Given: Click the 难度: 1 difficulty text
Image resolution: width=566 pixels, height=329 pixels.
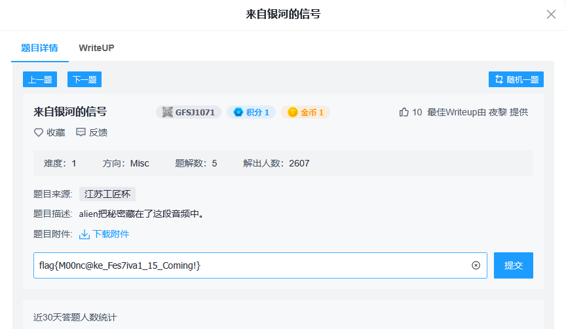Looking at the screenshot, I should tap(60, 163).
